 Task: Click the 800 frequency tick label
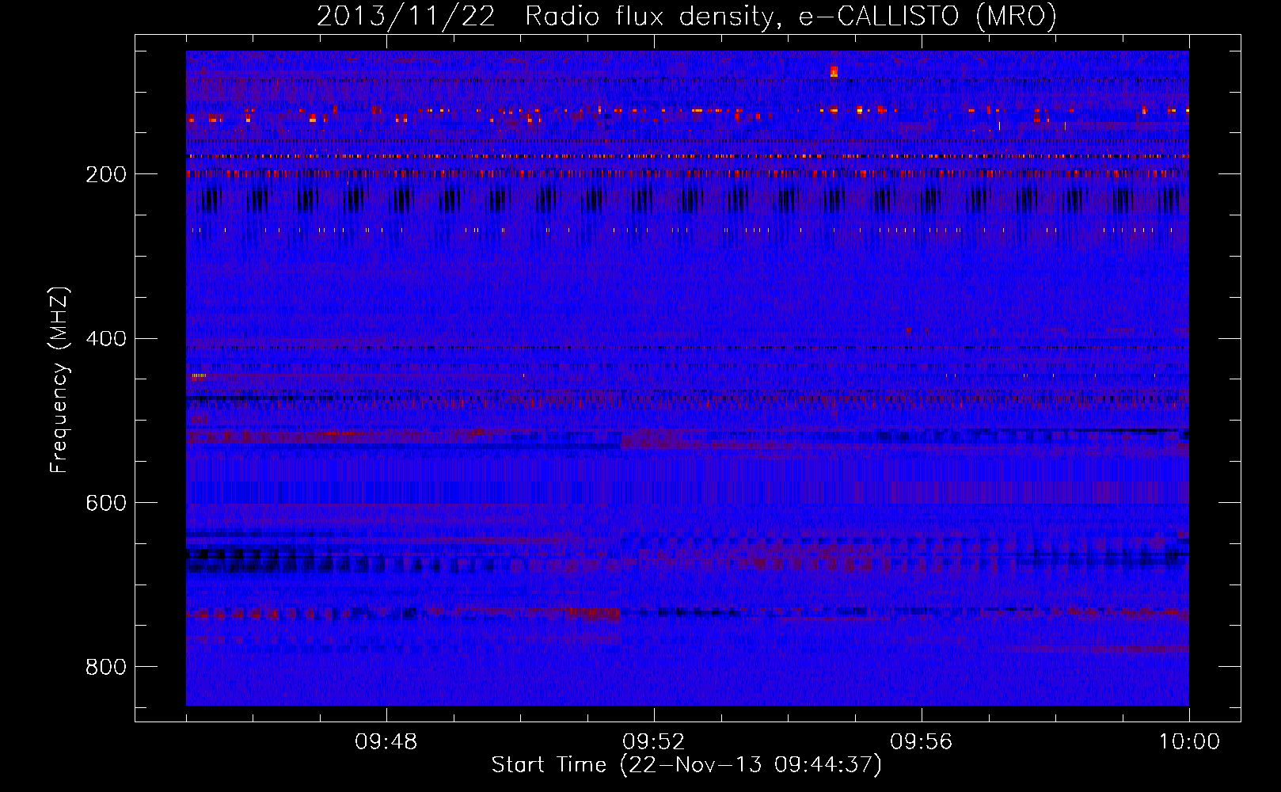click(x=105, y=667)
